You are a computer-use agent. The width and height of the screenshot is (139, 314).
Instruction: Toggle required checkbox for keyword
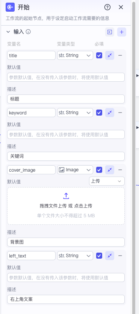pyautogui.click(x=99, y=113)
